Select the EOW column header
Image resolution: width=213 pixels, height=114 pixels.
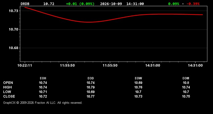click(x=138, y=78)
